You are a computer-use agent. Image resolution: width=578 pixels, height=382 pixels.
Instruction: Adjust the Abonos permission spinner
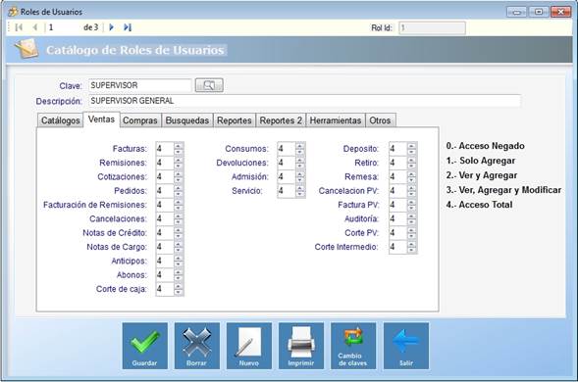170,275
